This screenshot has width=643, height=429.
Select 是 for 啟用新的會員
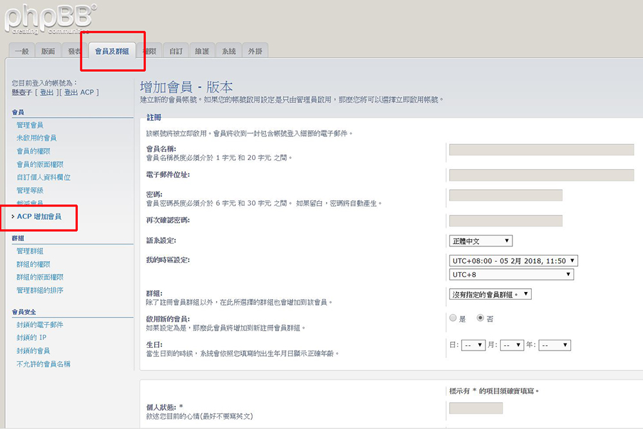(x=453, y=318)
